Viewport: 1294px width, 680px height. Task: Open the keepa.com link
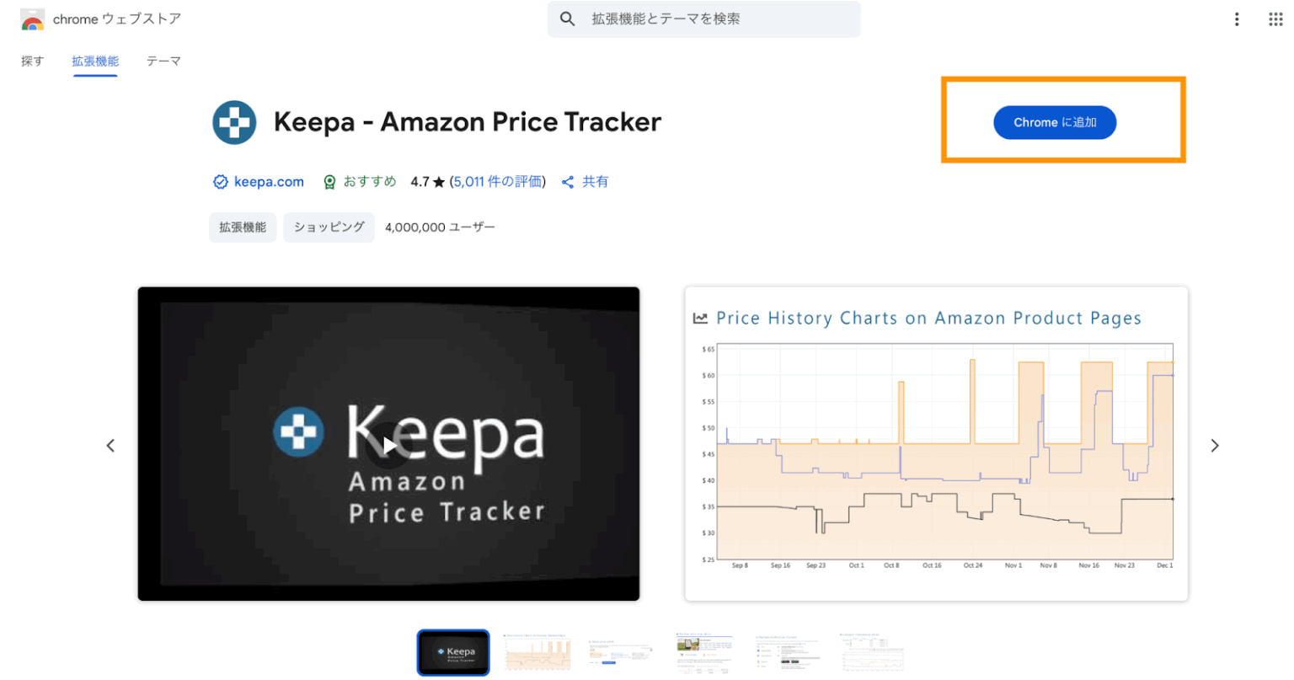click(270, 181)
